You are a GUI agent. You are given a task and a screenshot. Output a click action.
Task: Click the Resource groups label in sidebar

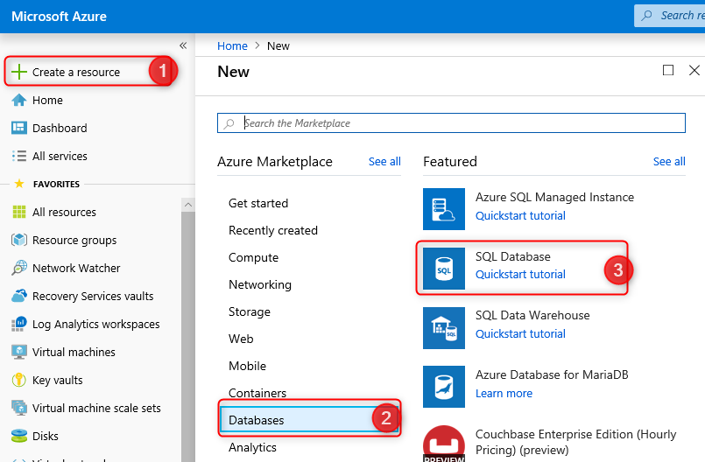coord(74,241)
